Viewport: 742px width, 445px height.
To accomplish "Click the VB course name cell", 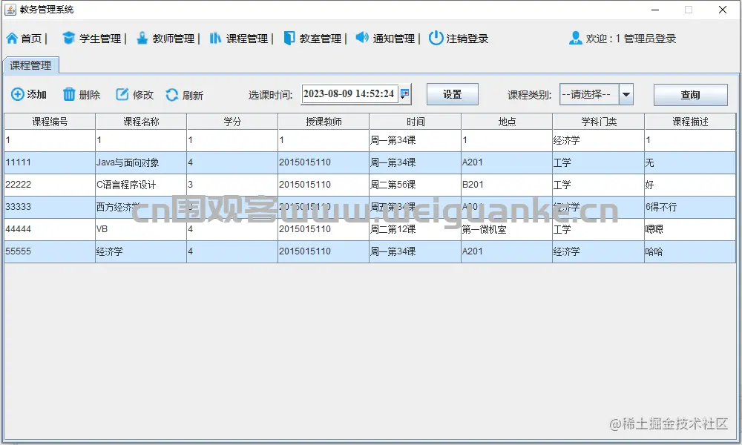I will click(141, 229).
